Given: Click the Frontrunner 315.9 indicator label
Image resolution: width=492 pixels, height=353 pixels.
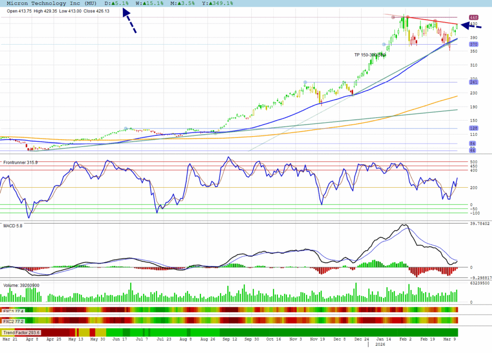Looking at the screenshot, I should pyautogui.click(x=21, y=162).
